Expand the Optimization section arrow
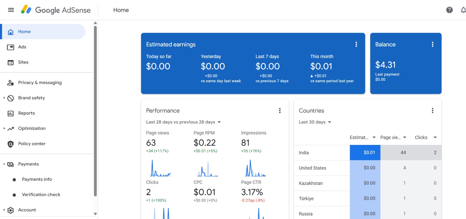The height and width of the screenshot is (219, 466). point(4,129)
